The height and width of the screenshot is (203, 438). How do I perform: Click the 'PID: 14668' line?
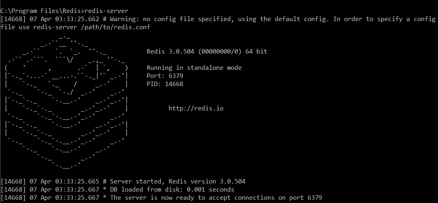click(x=165, y=84)
